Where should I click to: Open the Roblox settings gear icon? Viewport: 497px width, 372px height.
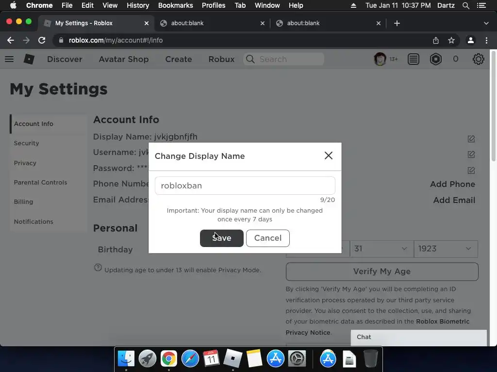click(x=478, y=59)
